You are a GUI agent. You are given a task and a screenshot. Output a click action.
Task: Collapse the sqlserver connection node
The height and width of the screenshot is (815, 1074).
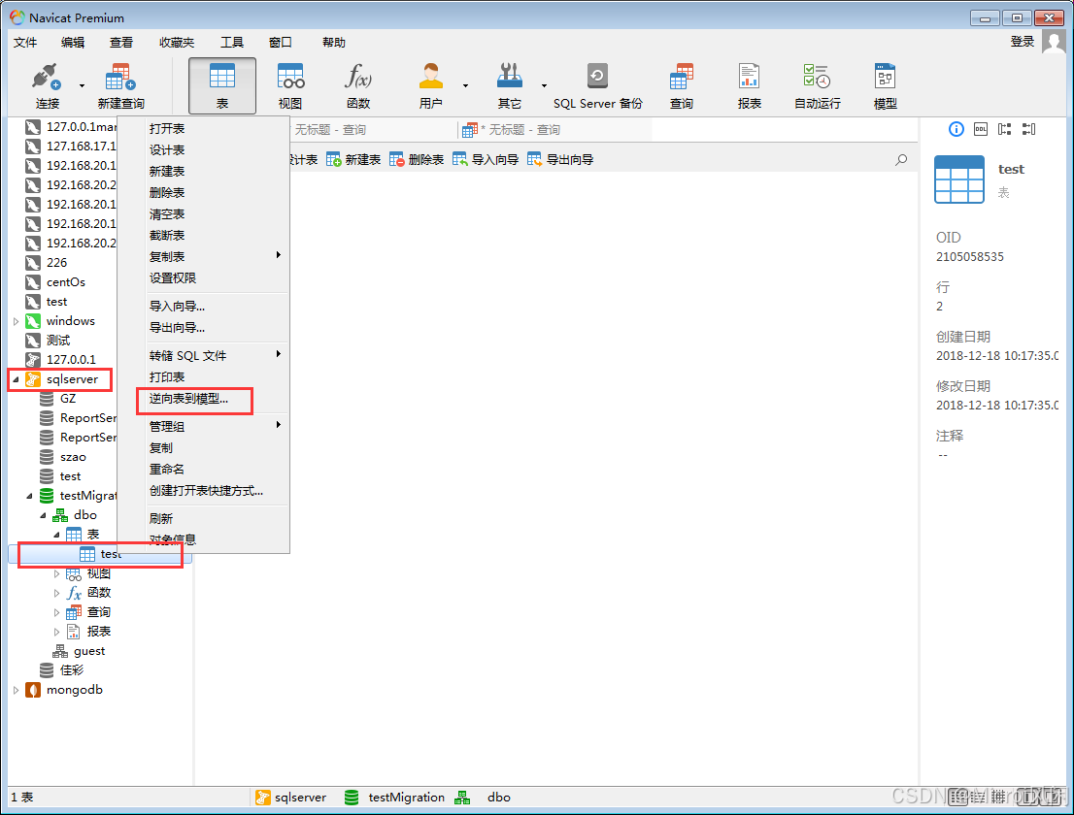[16, 379]
